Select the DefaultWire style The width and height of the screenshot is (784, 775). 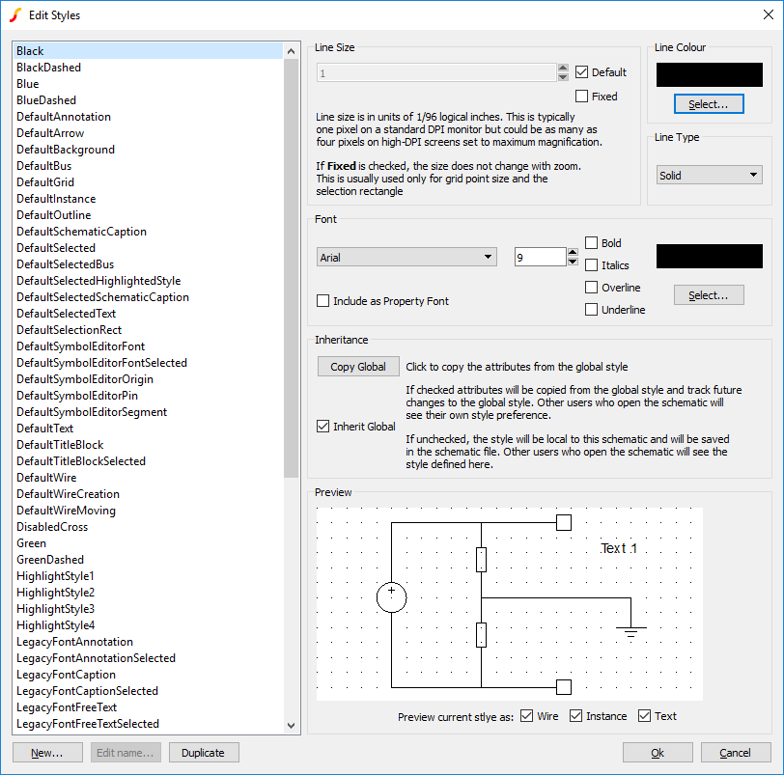coord(46,477)
